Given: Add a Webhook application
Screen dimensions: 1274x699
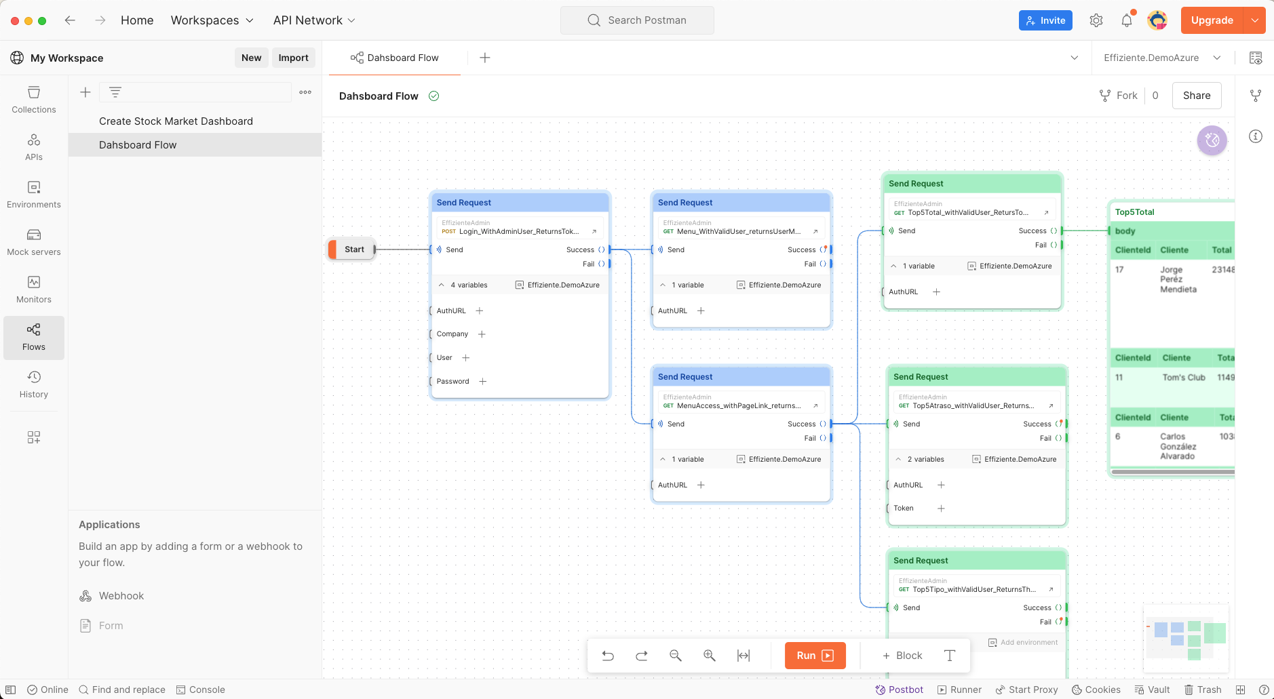Looking at the screenshot, I should tap(112, 596).
